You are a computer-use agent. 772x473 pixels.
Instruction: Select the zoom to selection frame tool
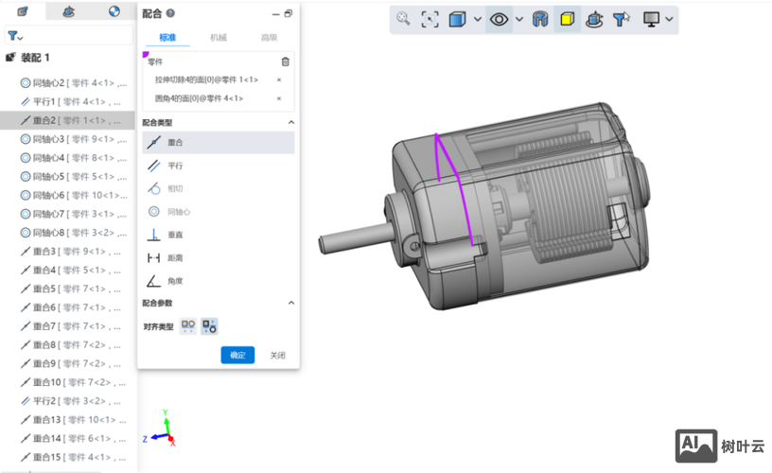pyautogui.click(x=430, y=19)
